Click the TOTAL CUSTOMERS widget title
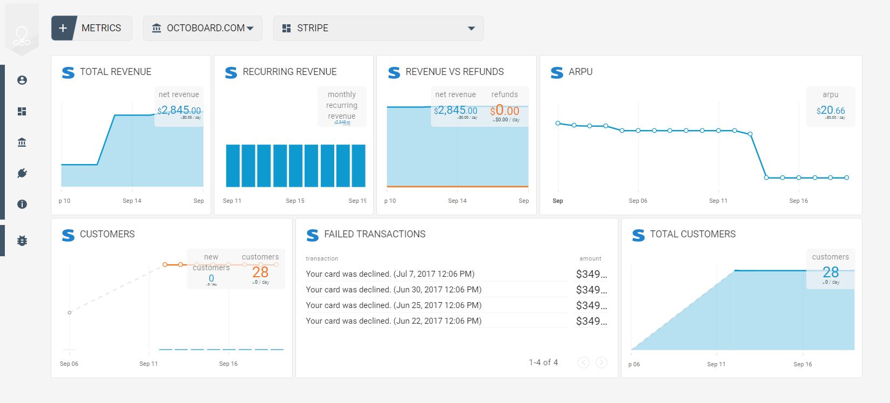The height and width of the screenshot is (403, 890). (x=693, y=234)
